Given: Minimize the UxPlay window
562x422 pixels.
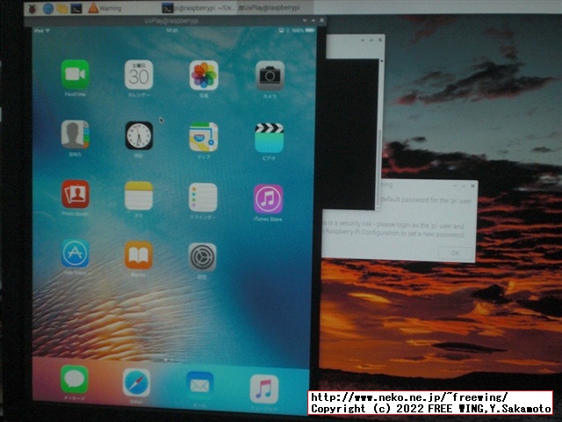Looking at the screenshot, I should (x=305, y=20).
